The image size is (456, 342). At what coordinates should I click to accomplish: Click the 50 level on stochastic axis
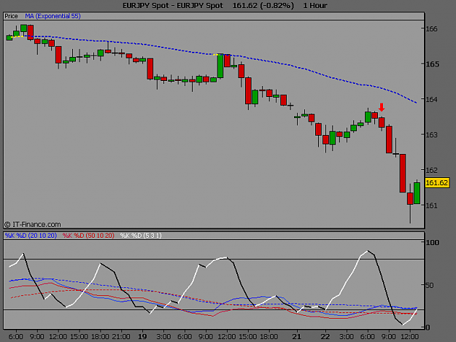(x=430, y=285)
